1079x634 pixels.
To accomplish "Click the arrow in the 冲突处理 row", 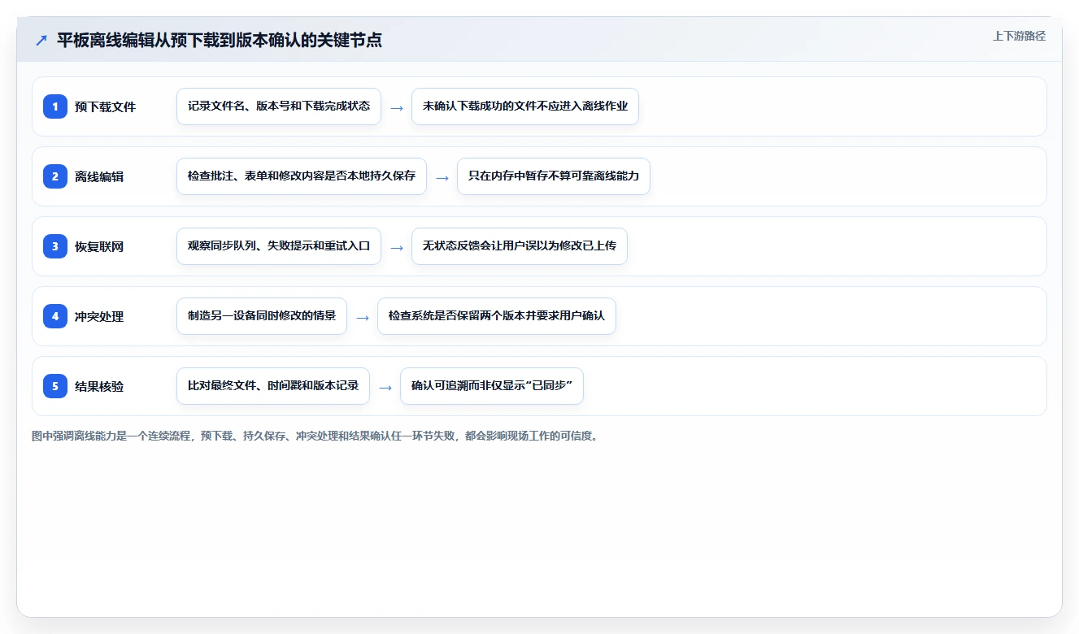I will [x=363, y=317].
